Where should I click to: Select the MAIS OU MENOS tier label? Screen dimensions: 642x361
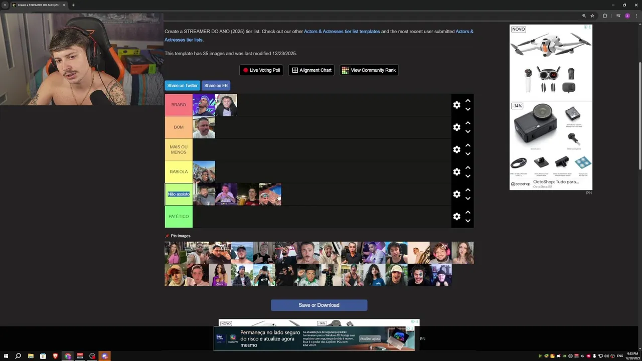(x=179, y=149)
